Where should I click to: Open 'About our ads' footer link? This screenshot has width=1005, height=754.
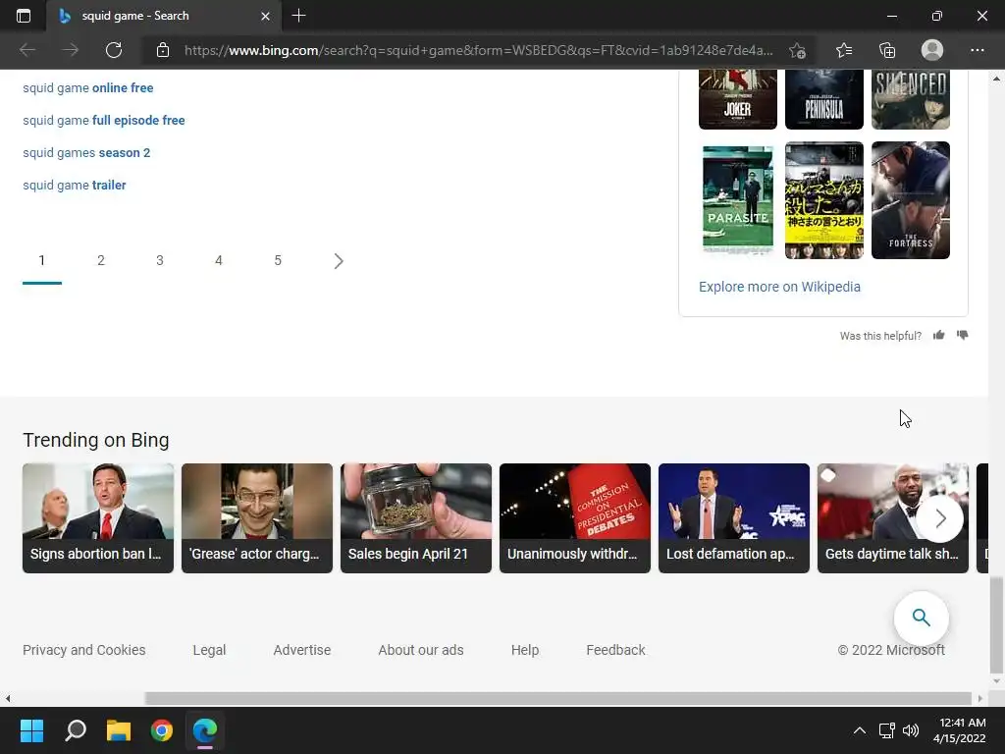click(420, 650)
